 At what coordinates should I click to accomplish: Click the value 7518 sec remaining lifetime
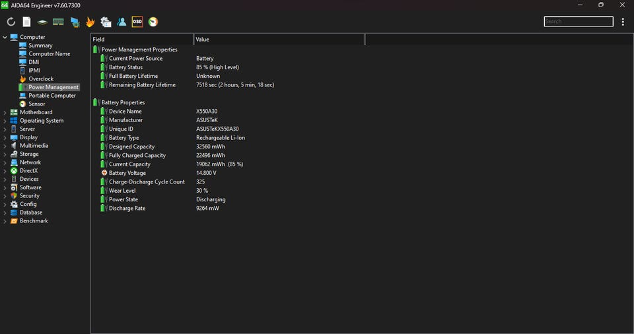tap(235, 85)
